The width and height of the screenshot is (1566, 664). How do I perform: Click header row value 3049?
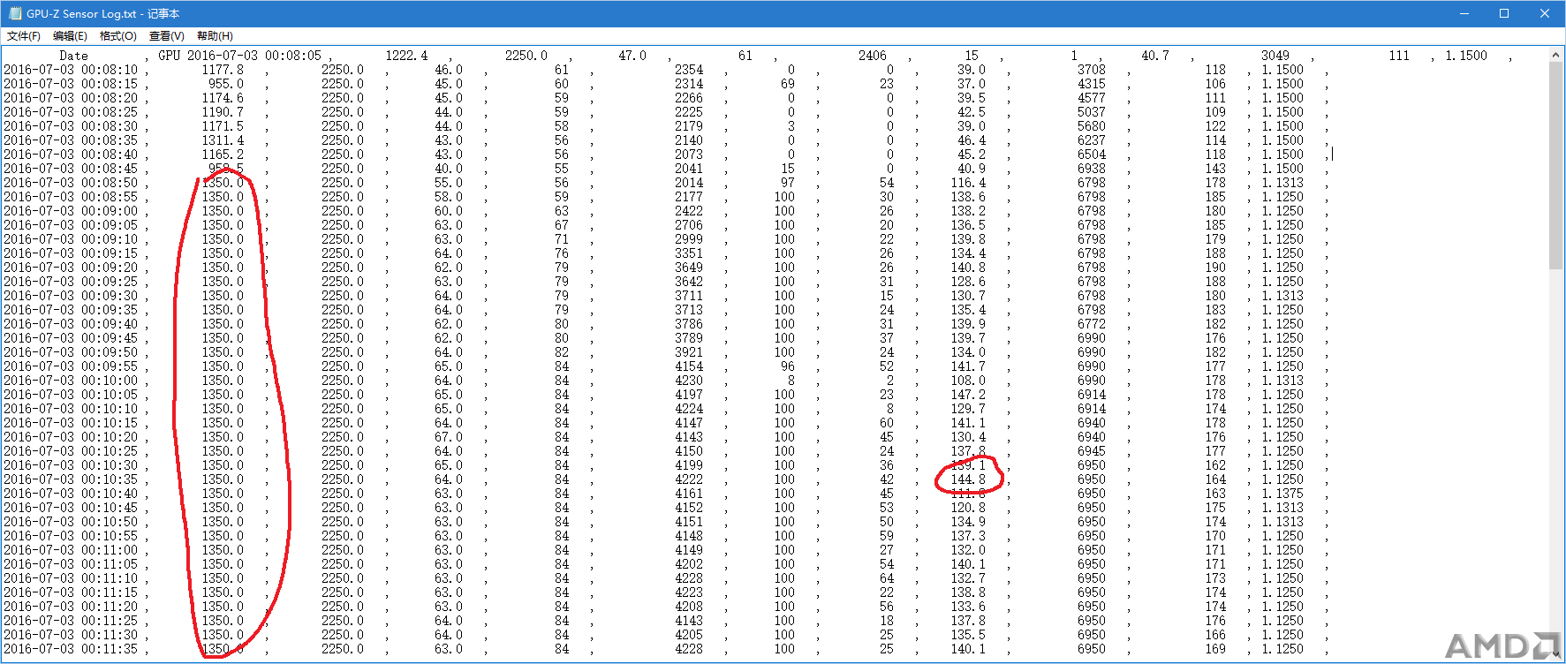(1275, 56)
